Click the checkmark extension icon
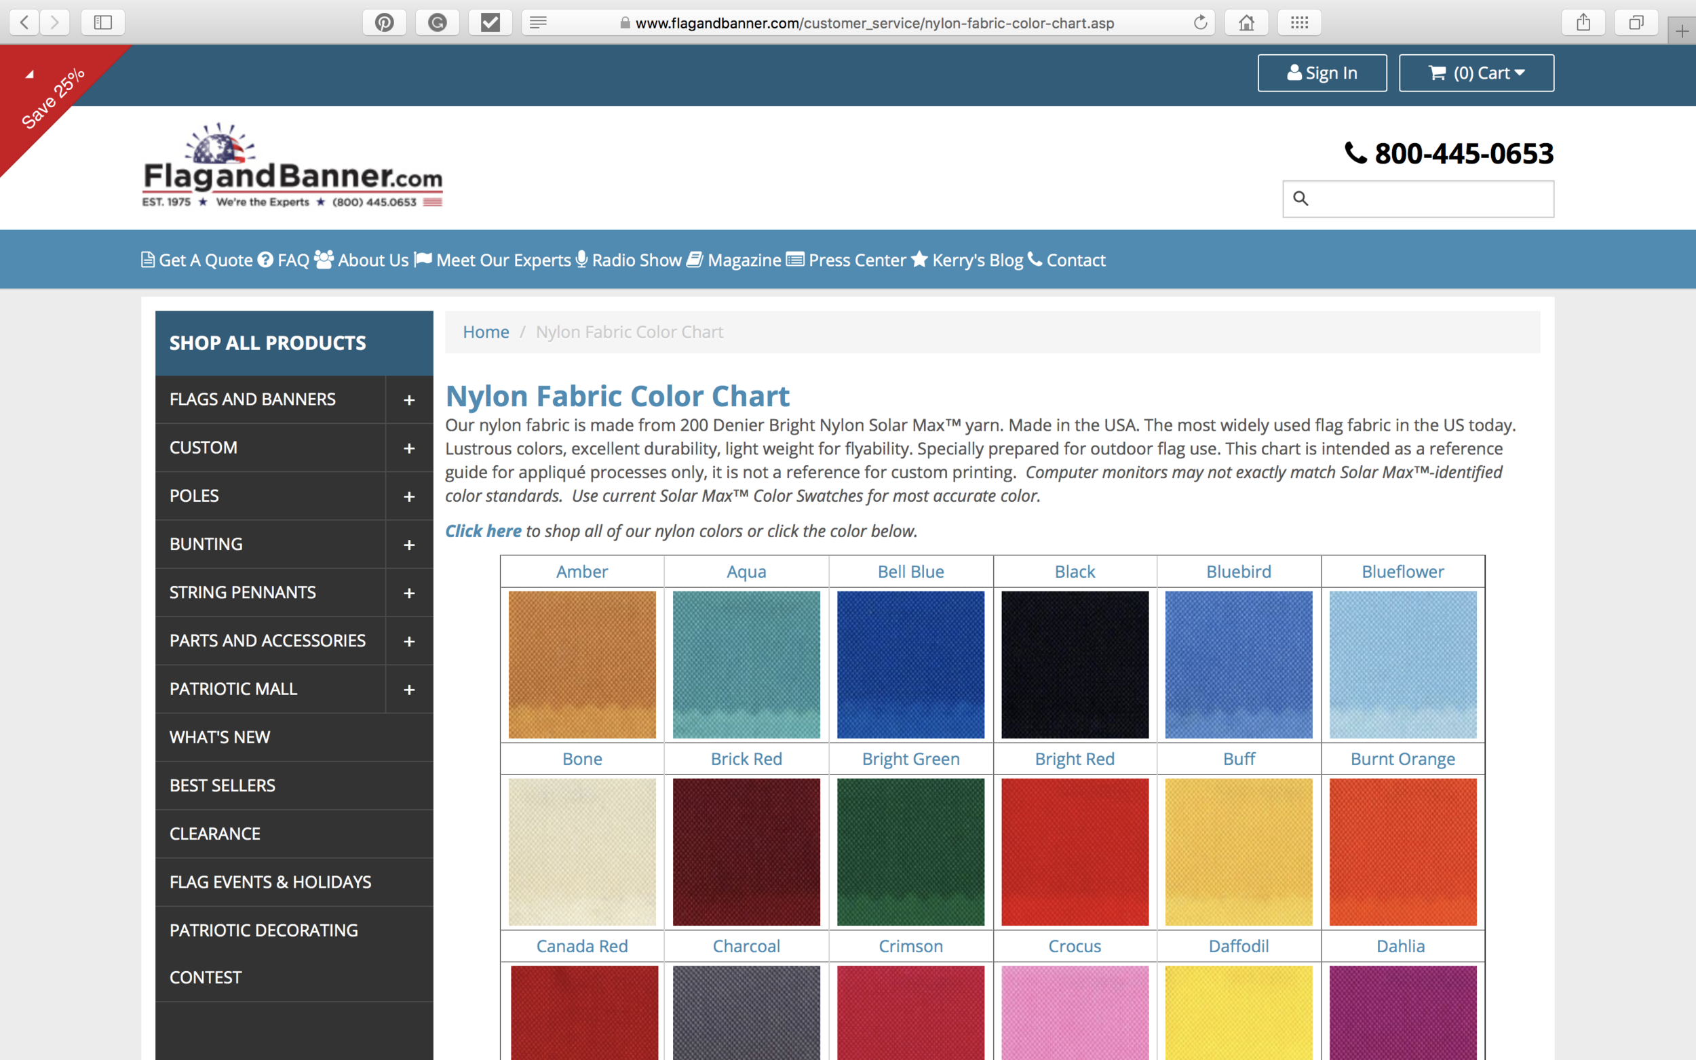Viewport: 1696px width, 1060px height. (x=490, y=22)
